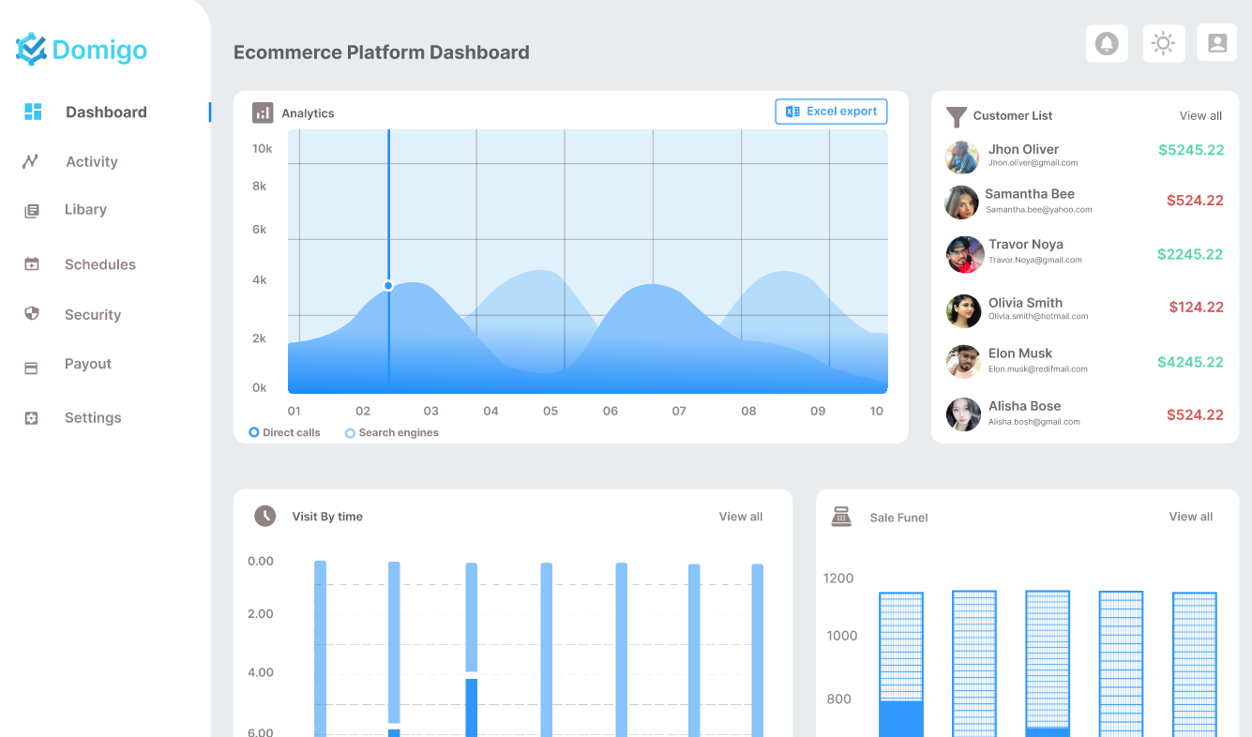View all in Sale Funel card
Viewport: 1252px width, 737px height.
[x=1191, y=517]
